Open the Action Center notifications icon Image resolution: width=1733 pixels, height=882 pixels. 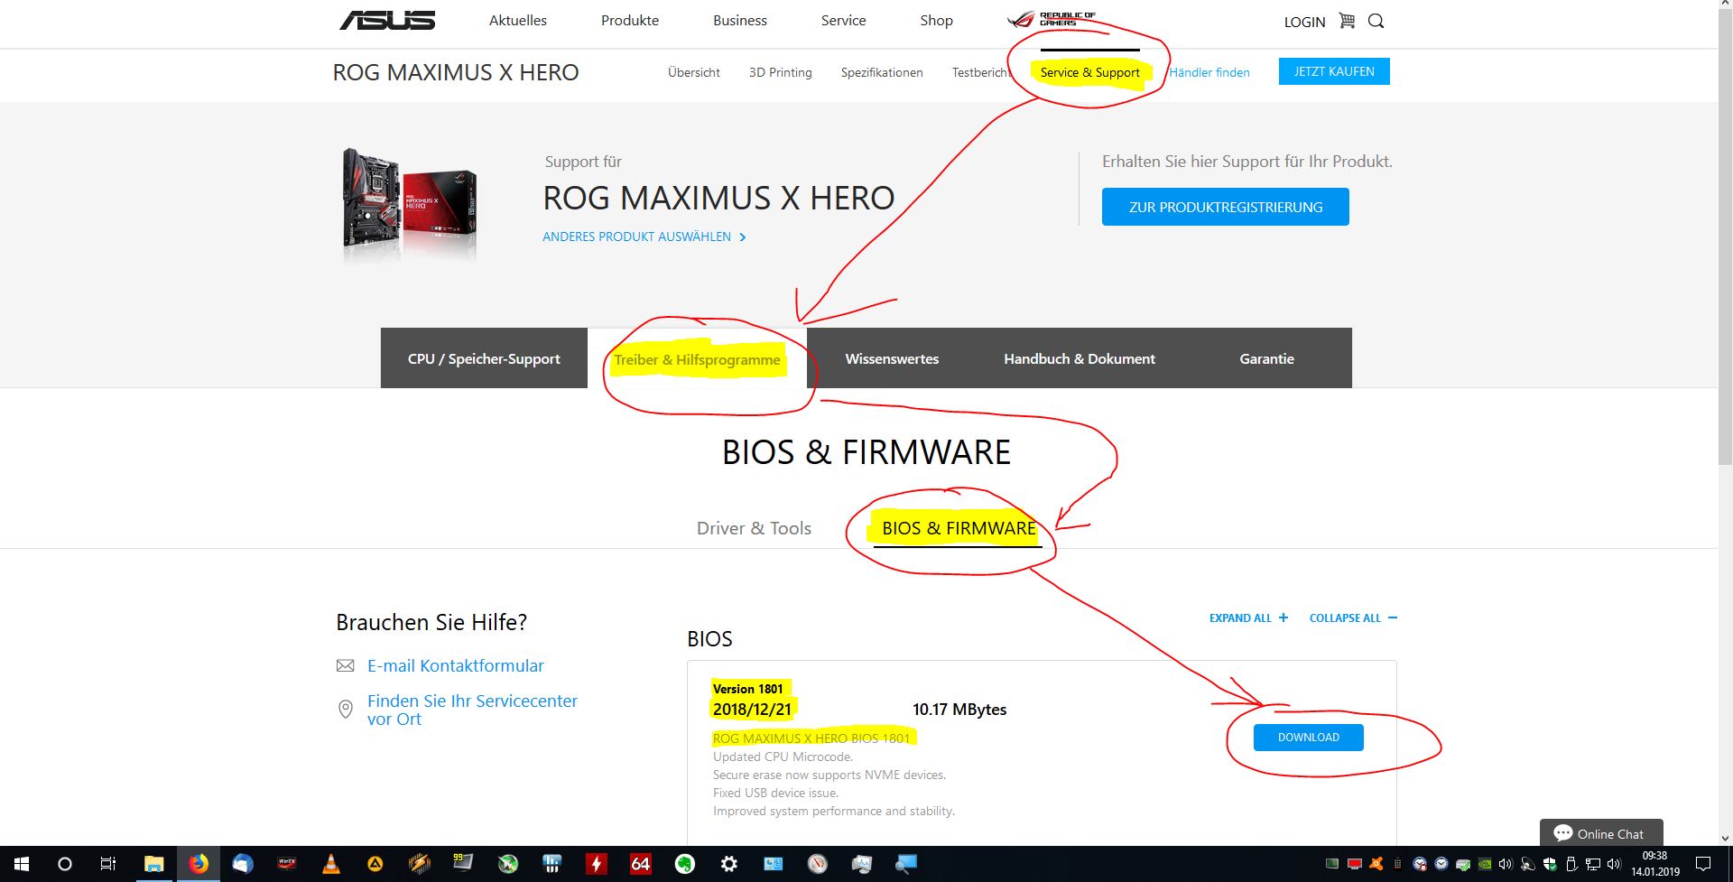[1702, 864]
